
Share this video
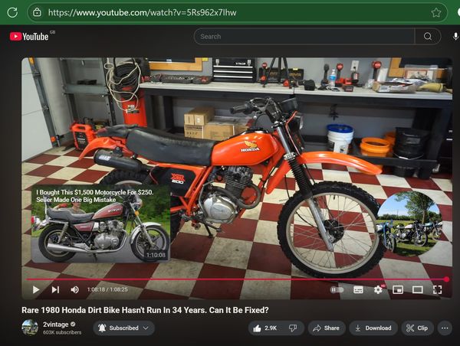327,328
